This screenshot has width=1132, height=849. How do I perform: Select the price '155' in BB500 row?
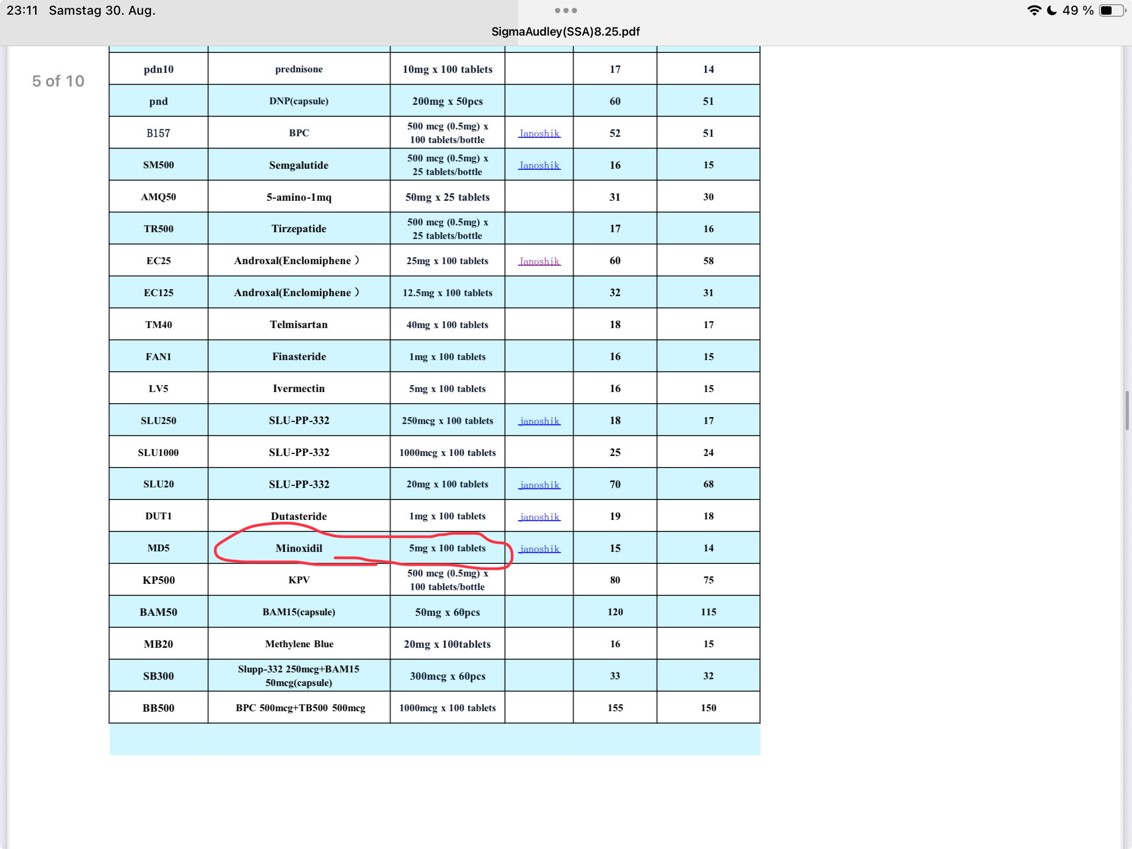click(x=615, y=708)
